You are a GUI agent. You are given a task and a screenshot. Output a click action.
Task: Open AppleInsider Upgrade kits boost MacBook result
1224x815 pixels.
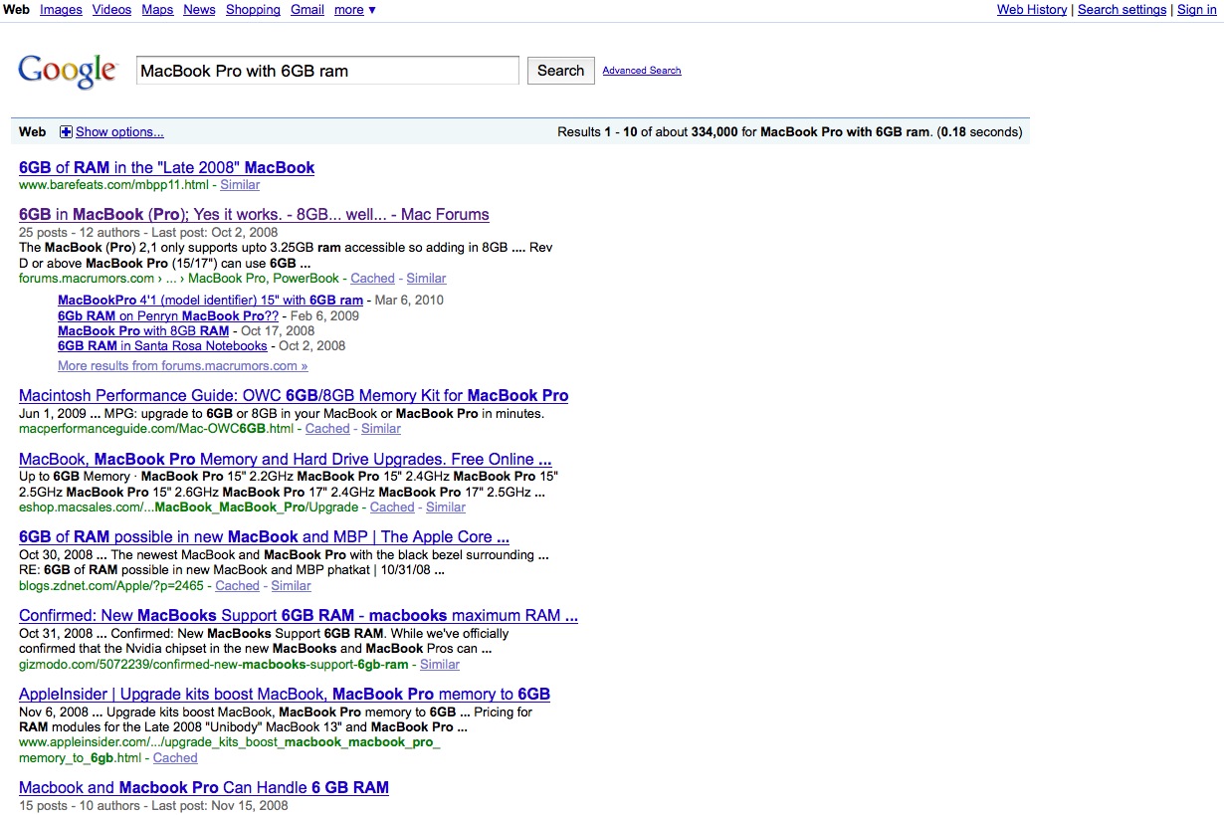click(285, 695)
